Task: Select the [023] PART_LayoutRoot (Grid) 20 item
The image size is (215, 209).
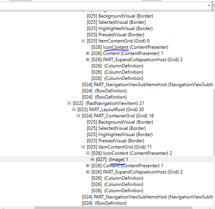Action: pos(110,110)
